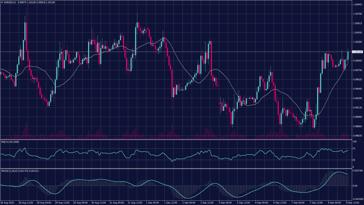364x205 pixels.
Task: Select the high value 1.00160 in header
Action: pos(31,2)
